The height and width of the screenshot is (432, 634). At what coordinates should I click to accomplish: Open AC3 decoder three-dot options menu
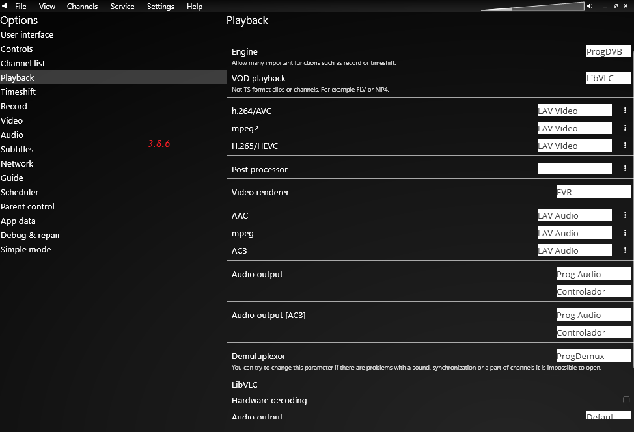[625, 250]
